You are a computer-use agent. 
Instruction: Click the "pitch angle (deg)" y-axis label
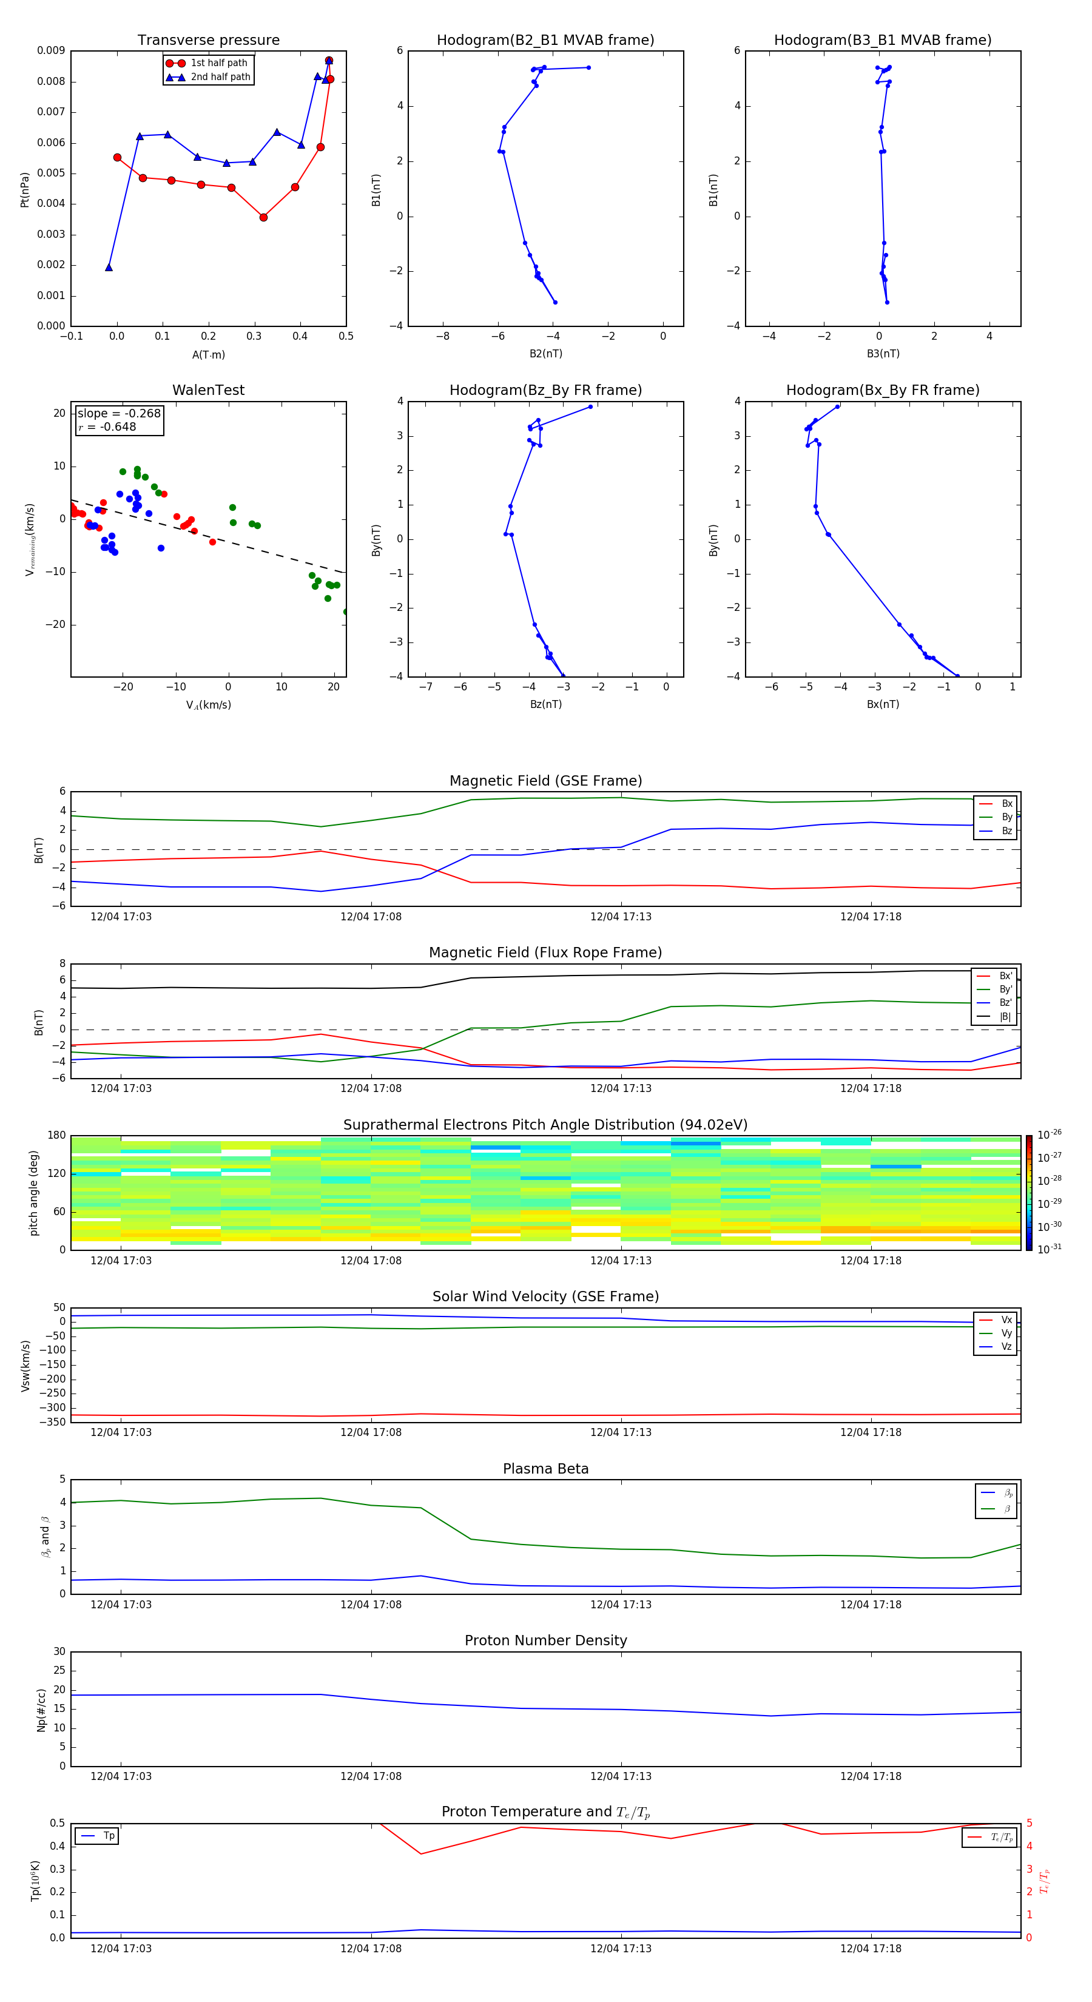point(33,1193)
